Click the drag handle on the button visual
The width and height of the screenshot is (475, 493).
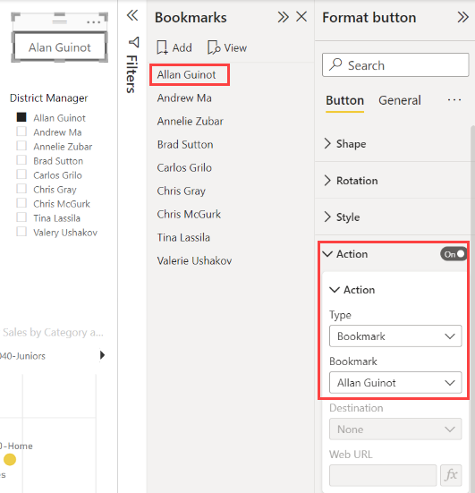(59, 21)
